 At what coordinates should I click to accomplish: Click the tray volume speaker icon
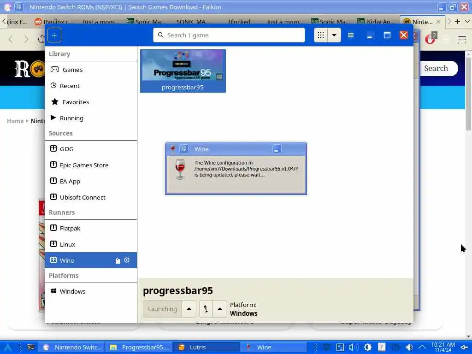point(354,348)
